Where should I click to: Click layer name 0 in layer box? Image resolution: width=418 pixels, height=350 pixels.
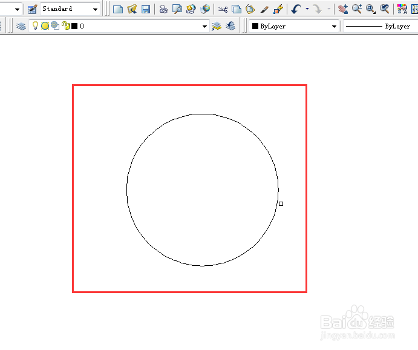point(82,26)
